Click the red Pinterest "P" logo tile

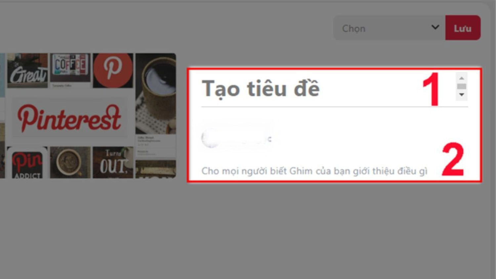[113, 70]
